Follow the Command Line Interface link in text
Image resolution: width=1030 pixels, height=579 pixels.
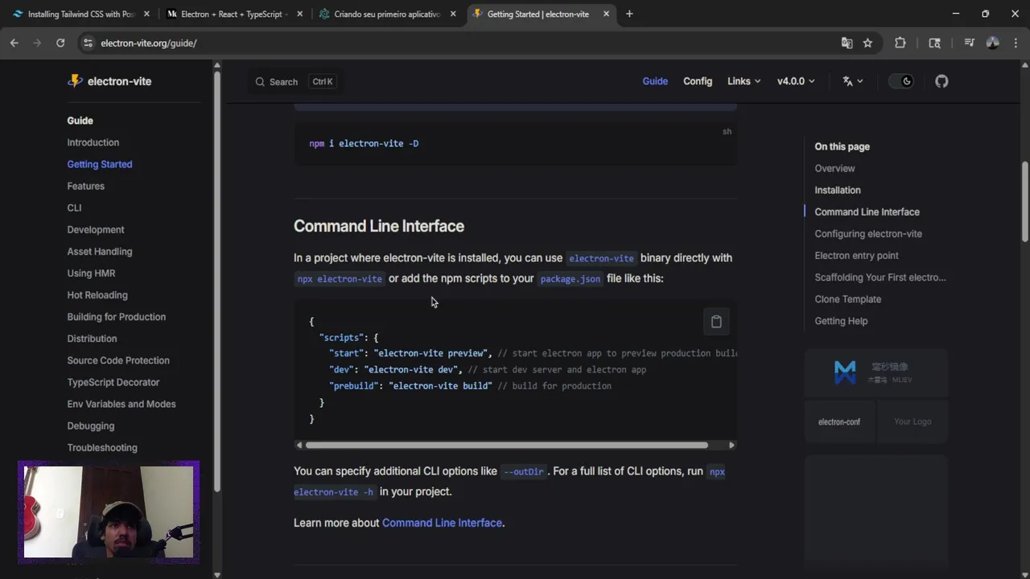click(442, 523)
